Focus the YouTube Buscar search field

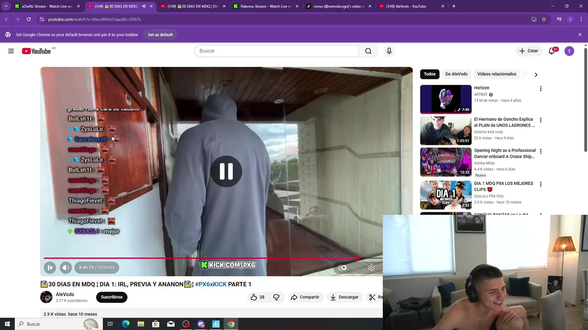[277, 51]
